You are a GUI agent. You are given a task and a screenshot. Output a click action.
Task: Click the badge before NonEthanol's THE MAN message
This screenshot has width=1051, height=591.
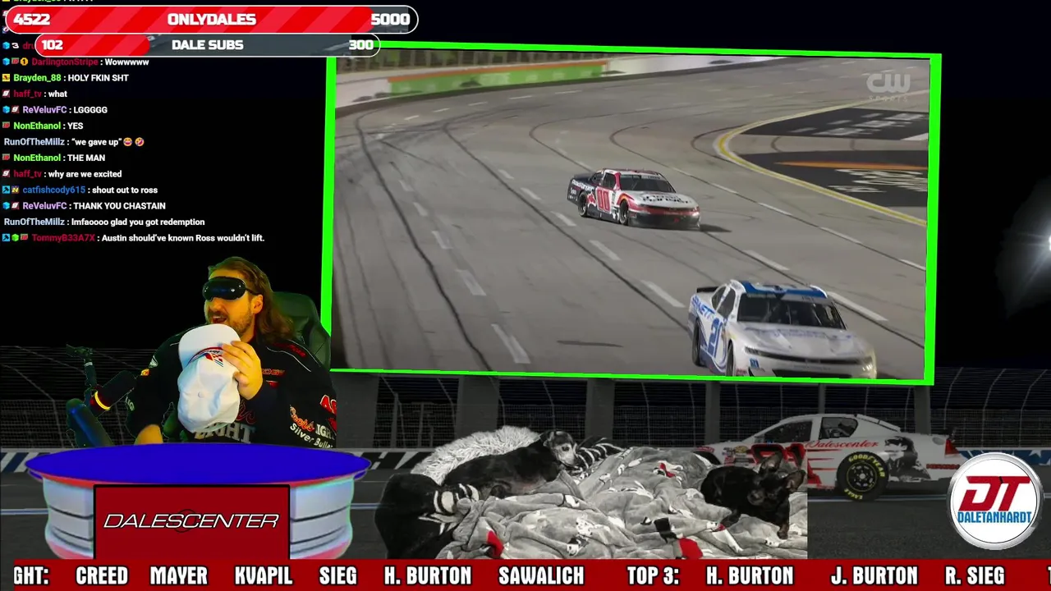7,158
